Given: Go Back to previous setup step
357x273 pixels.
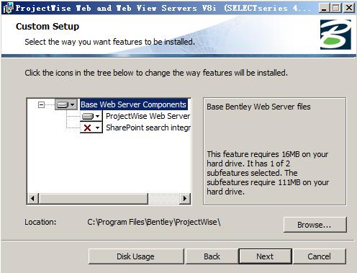Looking at the screenshot, I should point(212,256).
